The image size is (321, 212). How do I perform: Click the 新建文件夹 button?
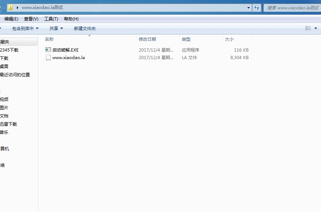click(84, 28)
